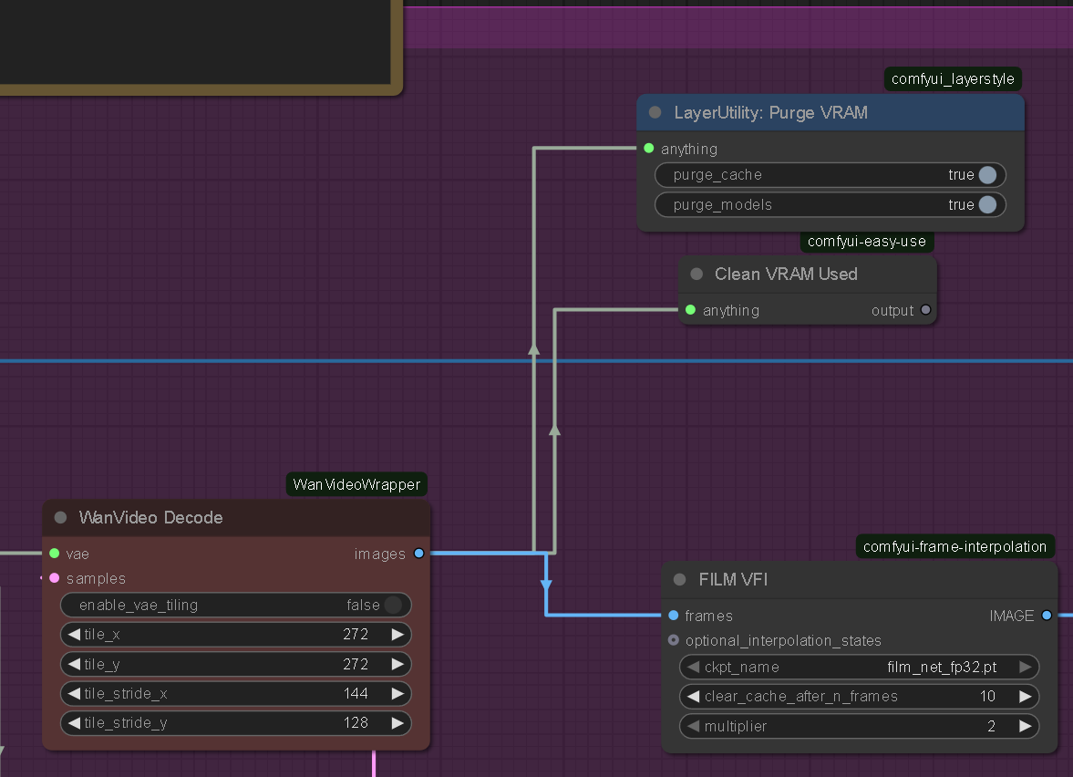Decrease tile_x with left arrow

coord(74,635)
